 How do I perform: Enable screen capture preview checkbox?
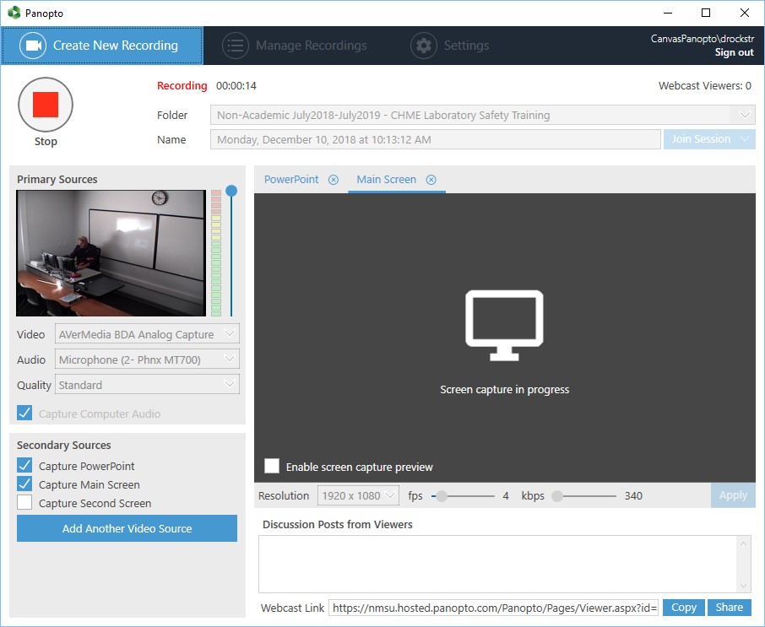(x=272, y=466)
